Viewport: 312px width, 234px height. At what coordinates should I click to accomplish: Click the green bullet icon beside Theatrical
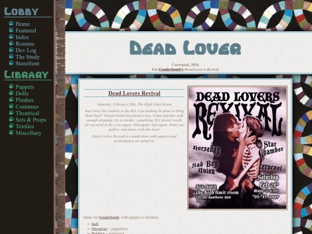(12, 113)
